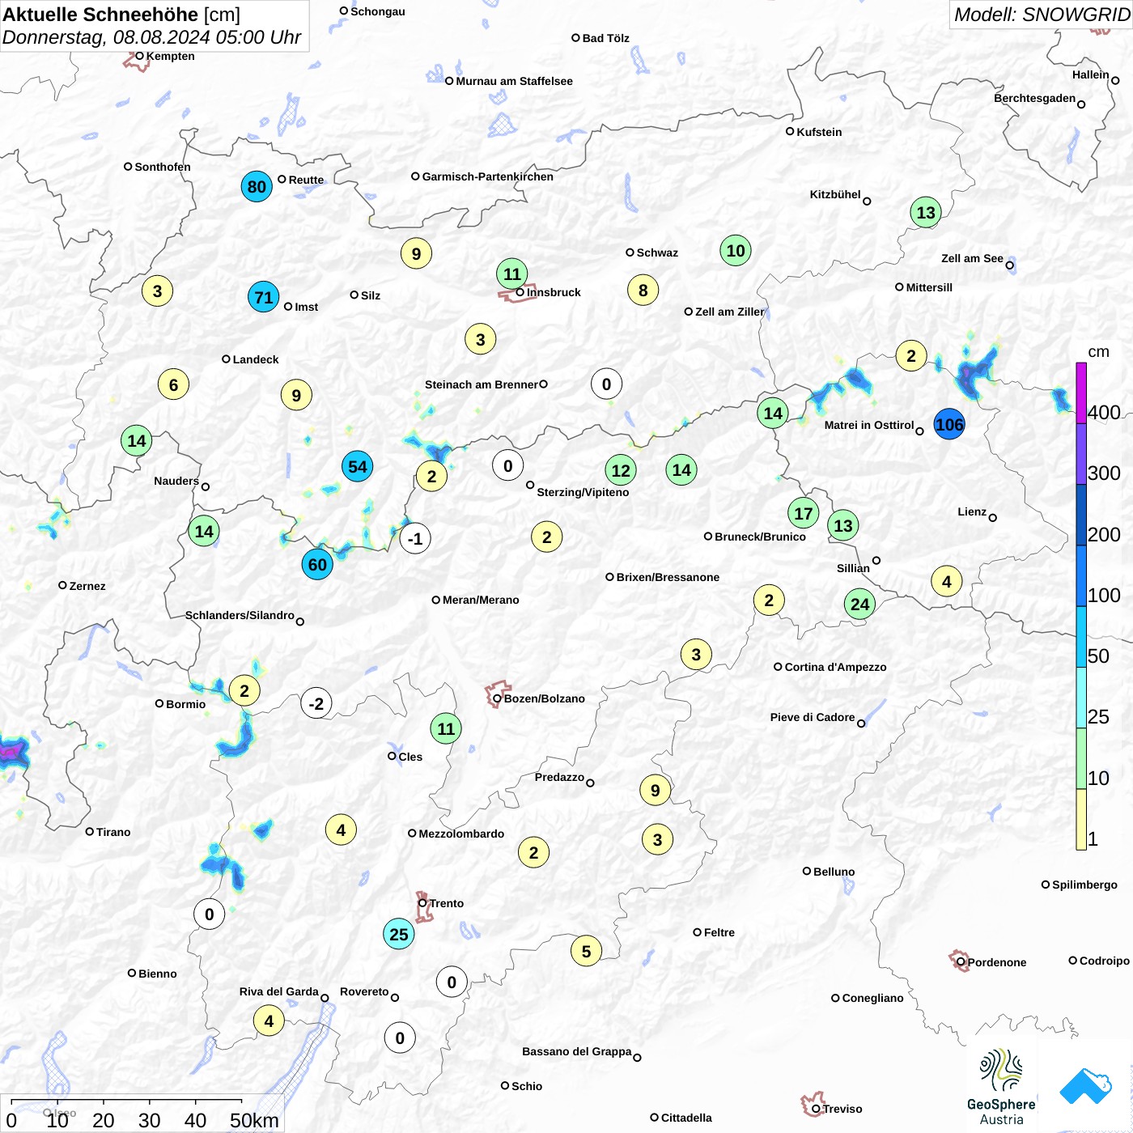Click the 54 cm snow depth marker
The height and width of the screenshot is (1133, 1133).
[x=357, y=466]
